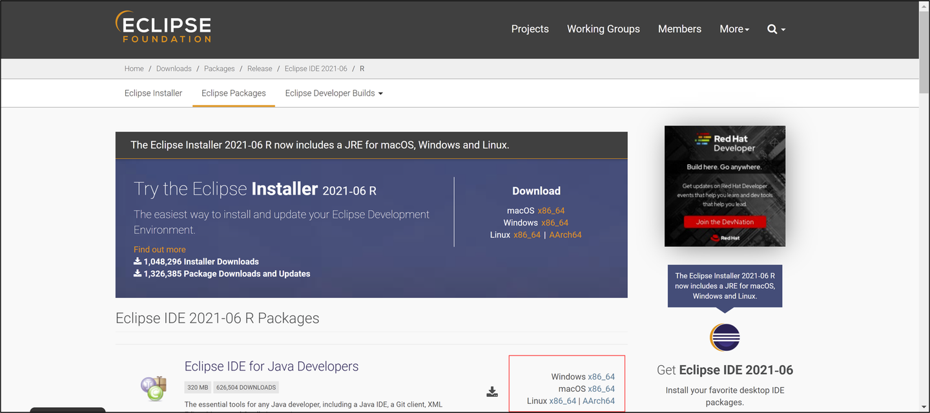930x413 pixels.
Task: Open Eclipse IDE for Java Developers title
Action: pos(271,366)
